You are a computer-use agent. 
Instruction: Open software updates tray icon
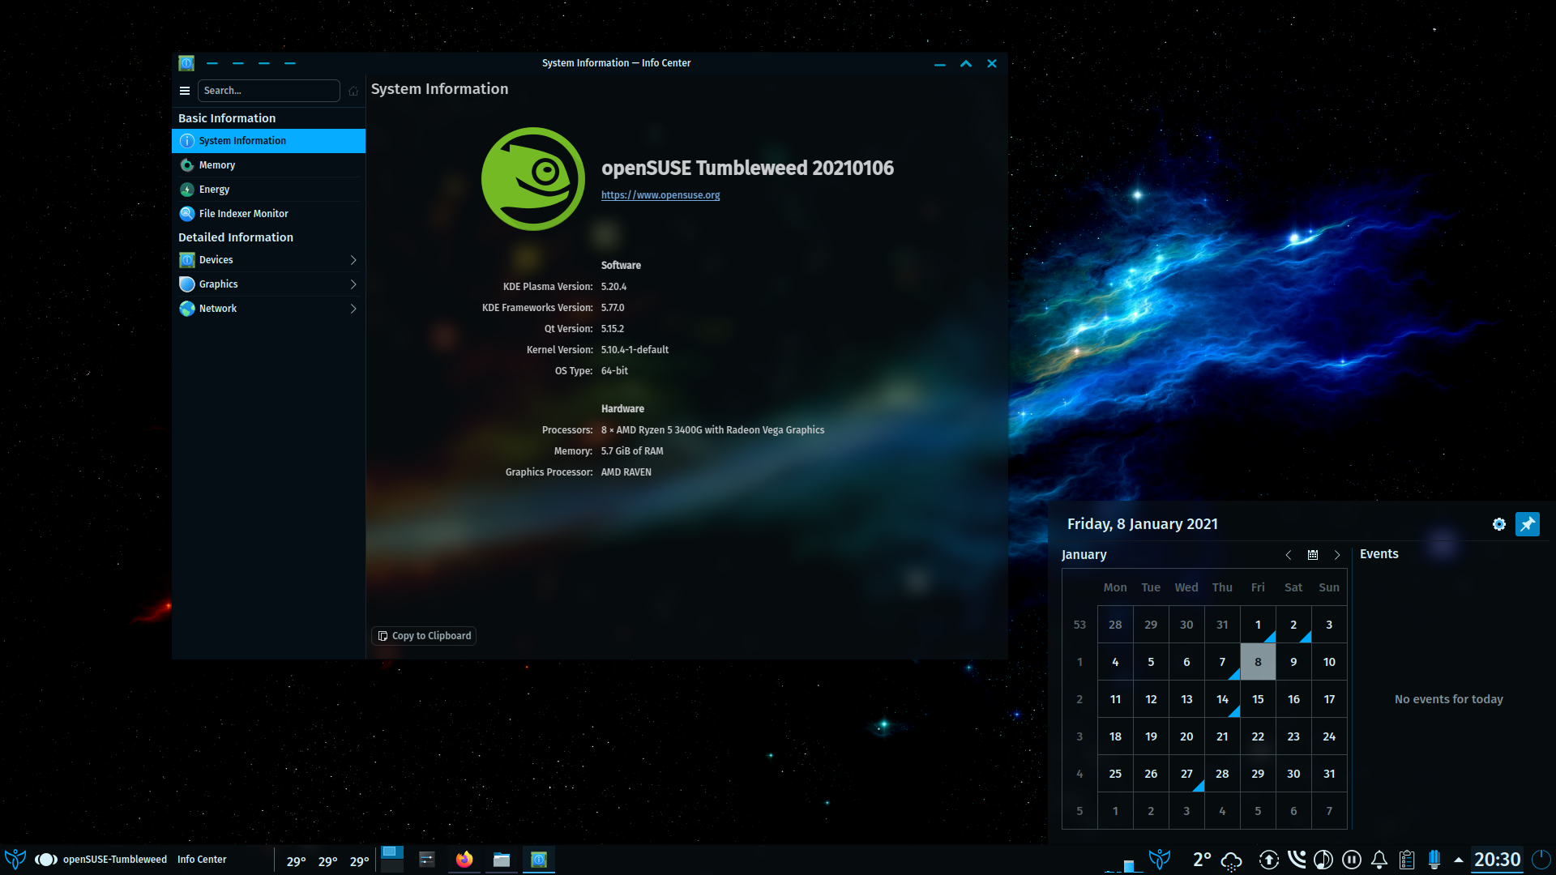(x=1269, y=860)
